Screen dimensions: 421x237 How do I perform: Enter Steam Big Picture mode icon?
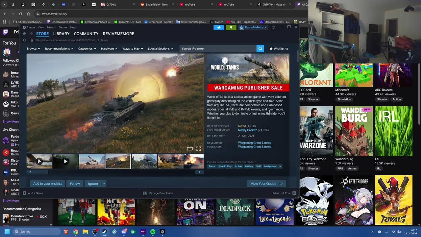tap(273, 27)
